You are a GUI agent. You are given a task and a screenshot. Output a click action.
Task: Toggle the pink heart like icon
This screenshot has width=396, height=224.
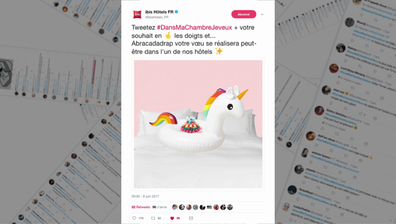click(x=172, y=218)
